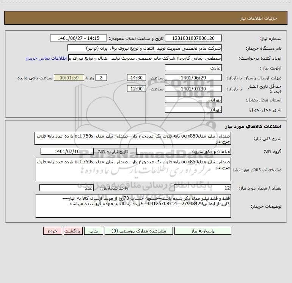Click the پاسخ به نیاز button
The height and width of the screenshot is (283, 292).
(x=203, y=231)
